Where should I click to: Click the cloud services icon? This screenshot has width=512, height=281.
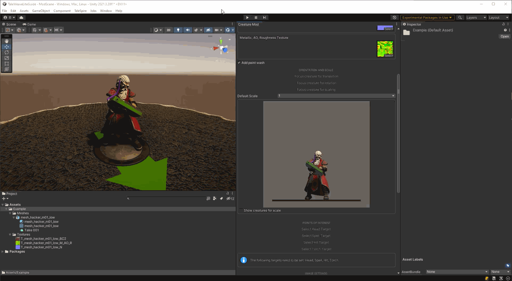(21, 17)
